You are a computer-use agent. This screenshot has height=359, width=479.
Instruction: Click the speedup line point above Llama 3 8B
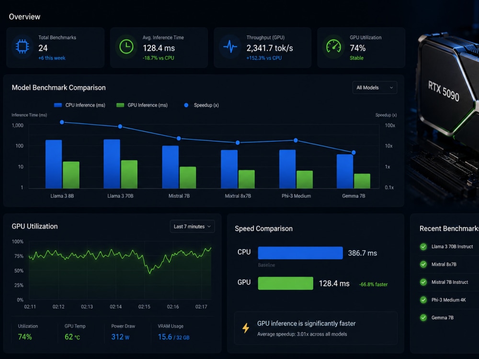62,122
